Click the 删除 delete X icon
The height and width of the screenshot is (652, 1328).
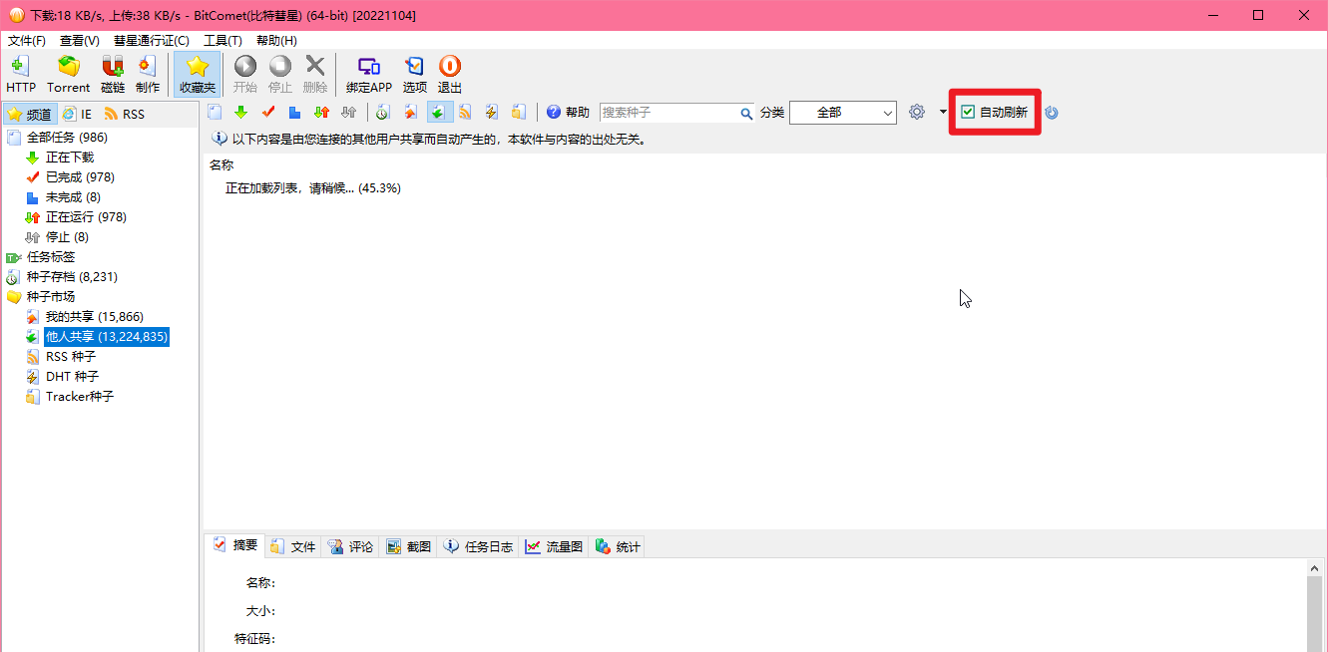coord(315,75)
